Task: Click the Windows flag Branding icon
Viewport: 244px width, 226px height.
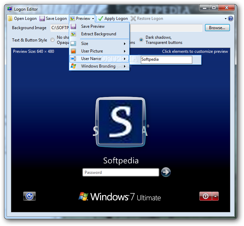Action: [x=73, y=66]
